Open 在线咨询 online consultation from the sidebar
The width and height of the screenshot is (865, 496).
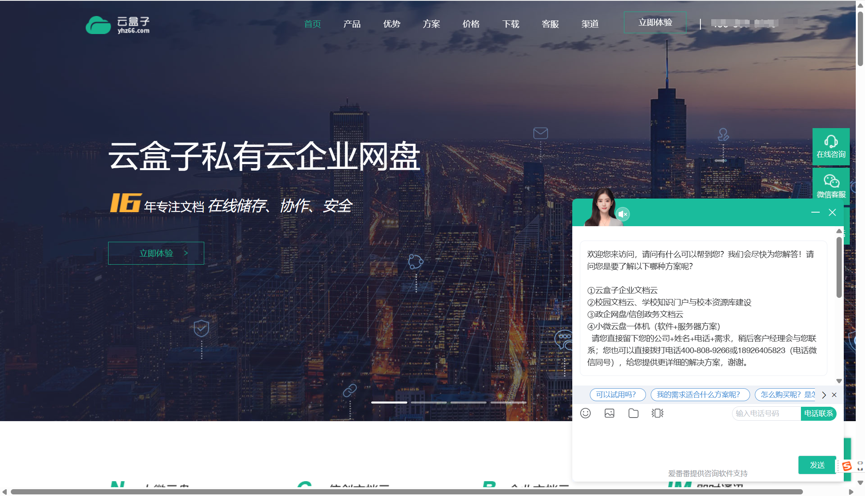(x=831, y=147)
